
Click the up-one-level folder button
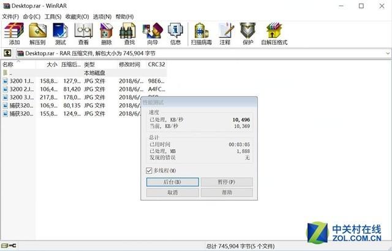(x=7, y=53)
